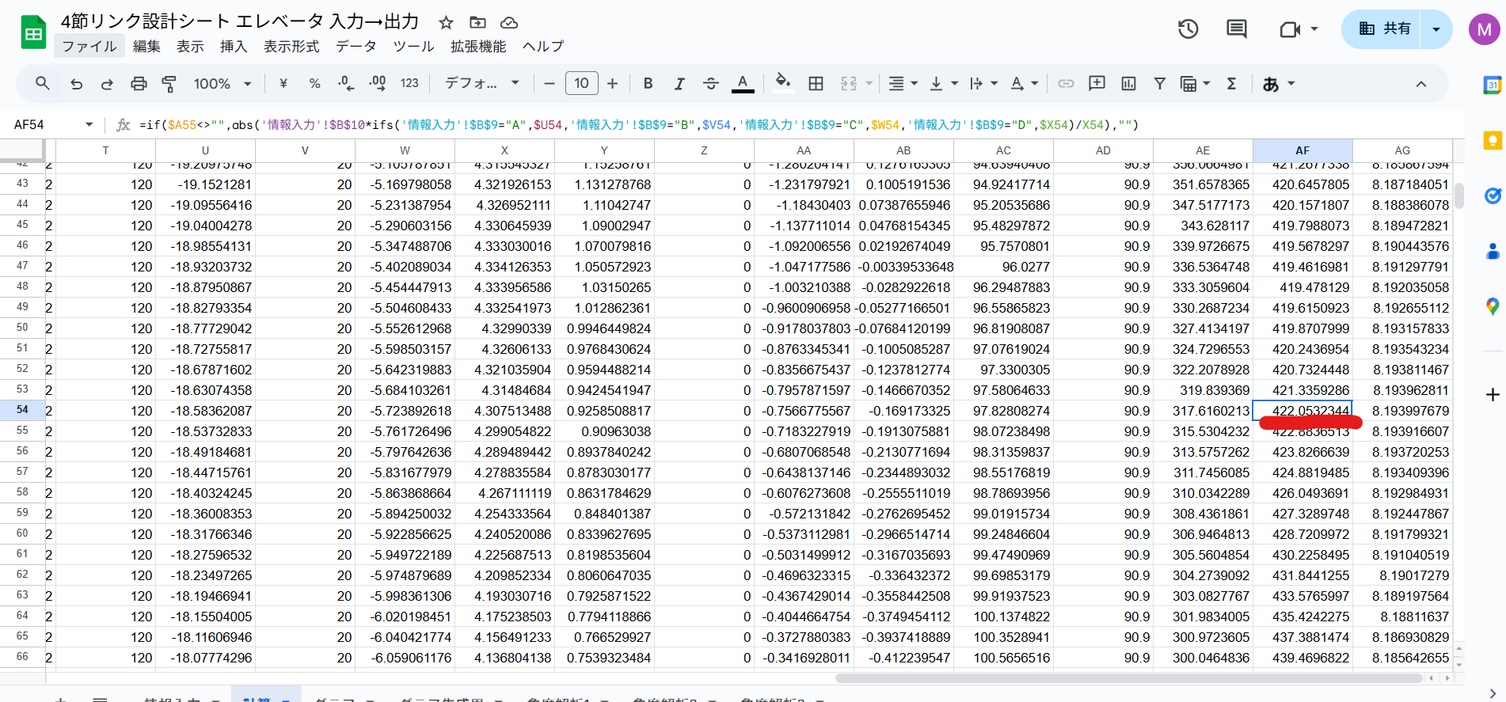Click the font size input field
The height and width of the screenshot is (702, 1506).
[581, 84]
